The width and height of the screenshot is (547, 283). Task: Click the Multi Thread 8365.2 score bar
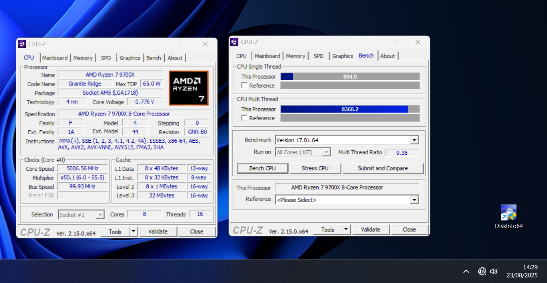click(x=350, y=109)
